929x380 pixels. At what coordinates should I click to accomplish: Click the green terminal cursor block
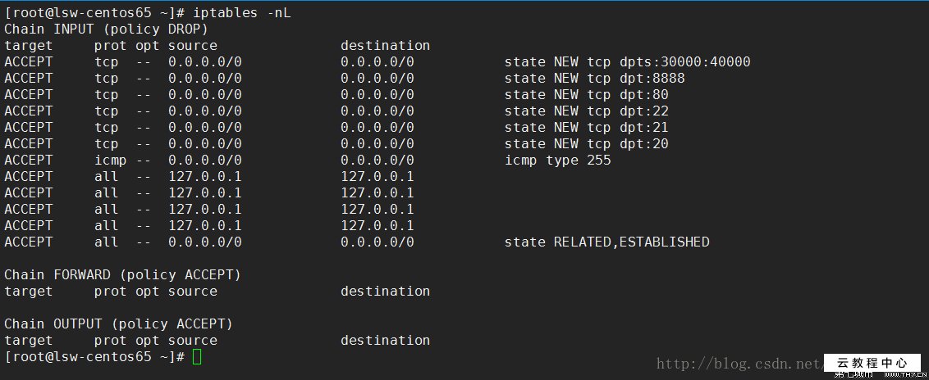[197, 357]
